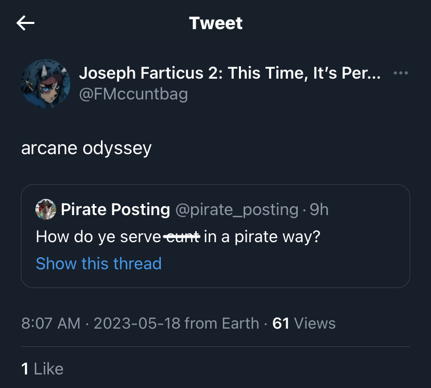This screenshot has height=388, width=431.
Task: Open the @pirate_posting handle
Action: 237,210
